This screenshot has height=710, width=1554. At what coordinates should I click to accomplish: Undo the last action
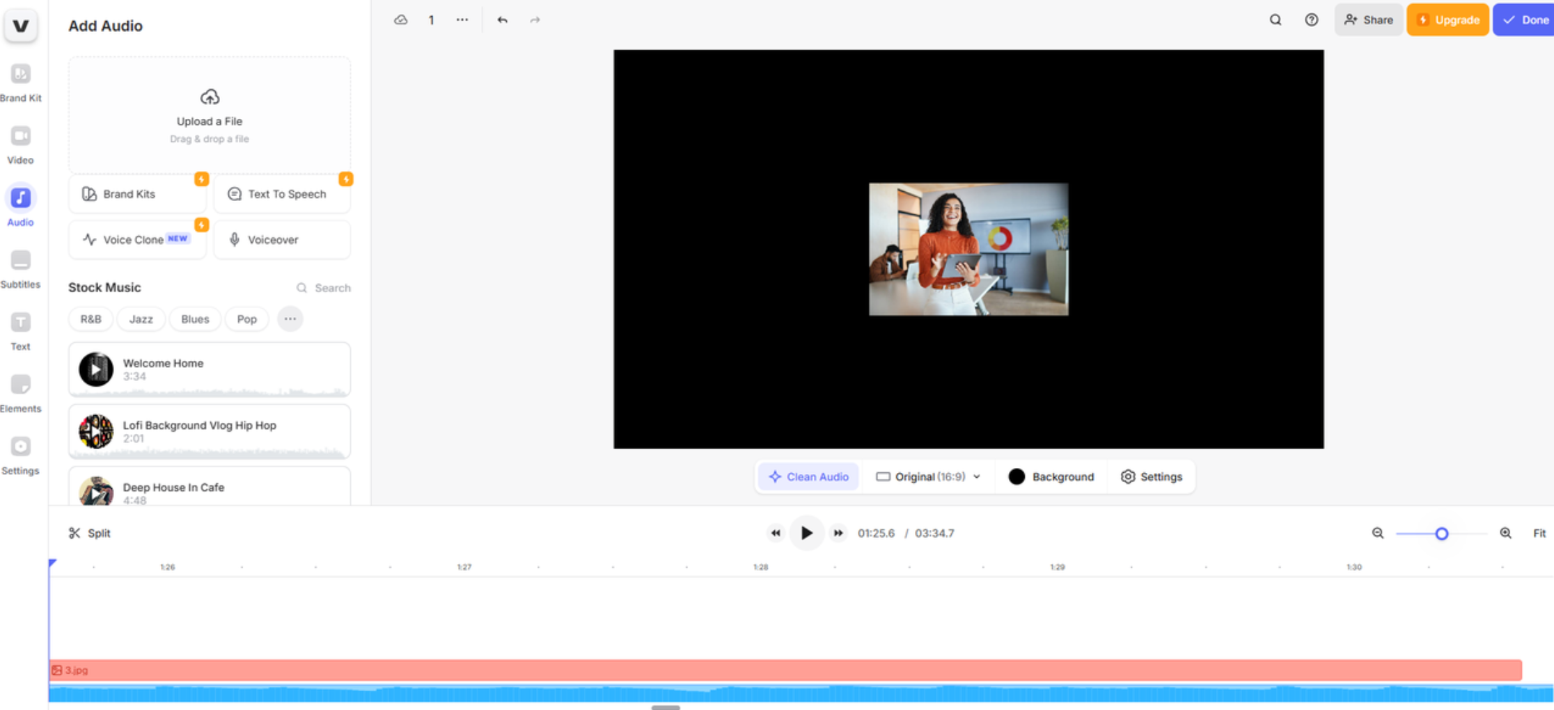[x=501, y=19]
